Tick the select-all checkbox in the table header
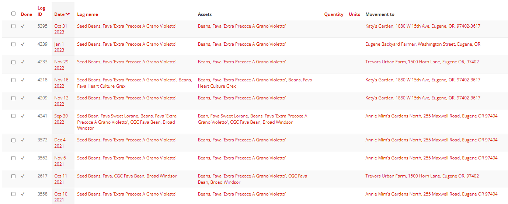This screenshot has width=508, height=204. [14, 14]
